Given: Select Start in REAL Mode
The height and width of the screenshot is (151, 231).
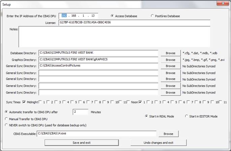Looking at the screenshot, I should pos(146,116).
